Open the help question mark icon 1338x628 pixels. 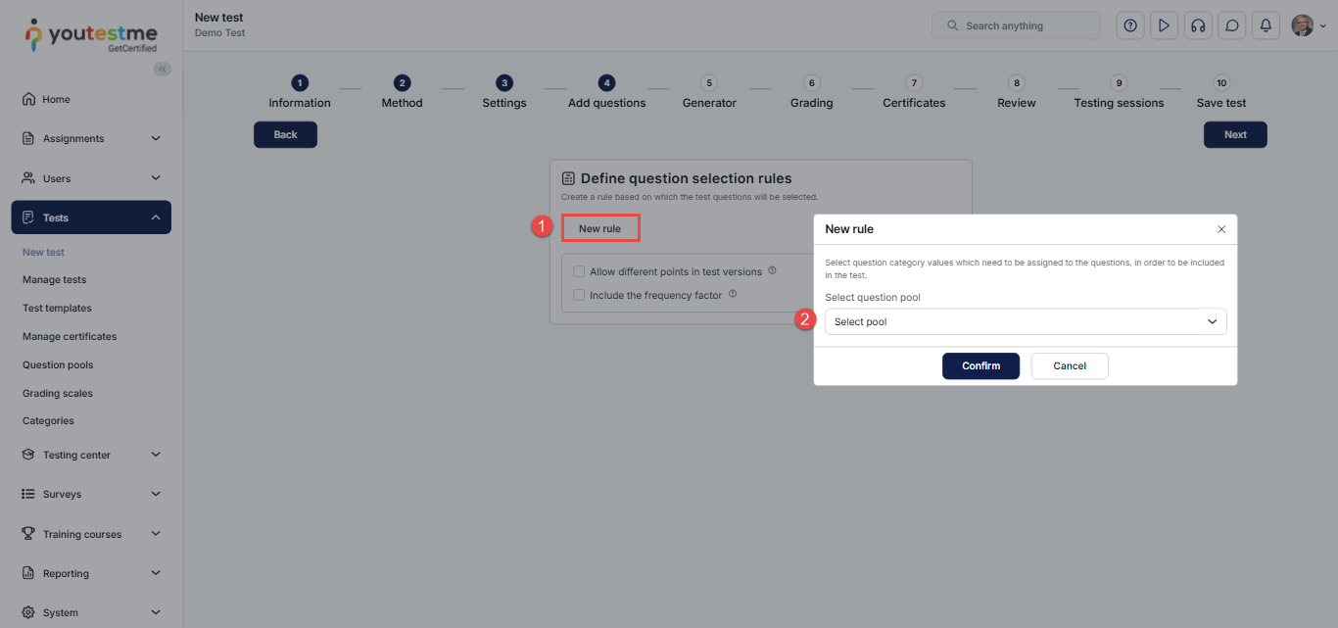[x=1130, y=26]
